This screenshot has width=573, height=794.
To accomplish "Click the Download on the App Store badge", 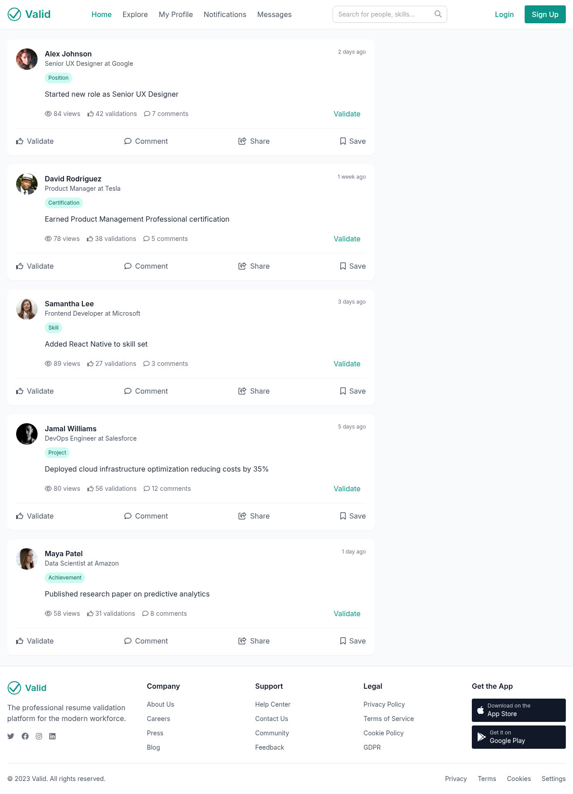I will pos(518,710).
